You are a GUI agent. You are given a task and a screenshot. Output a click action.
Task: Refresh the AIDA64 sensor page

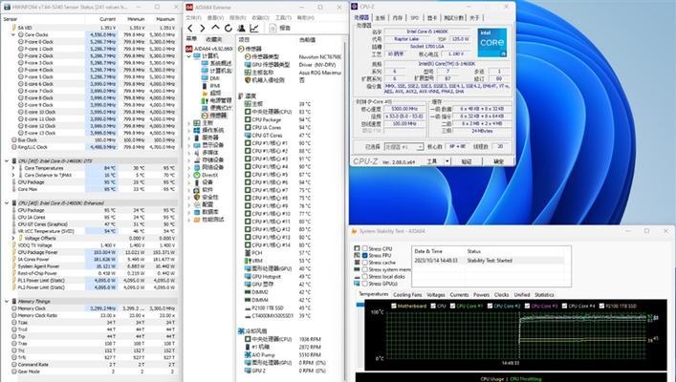coord(229,28)
